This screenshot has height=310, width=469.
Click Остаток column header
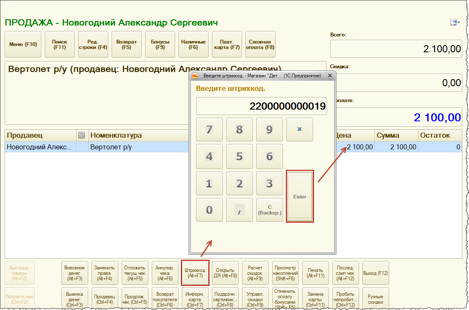click(x=440, y=135)
